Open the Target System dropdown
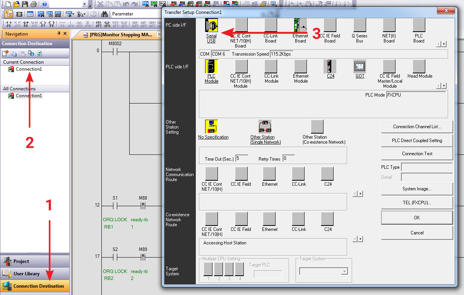The height and width of the screenshot is (295, 464). coord(344,272)
